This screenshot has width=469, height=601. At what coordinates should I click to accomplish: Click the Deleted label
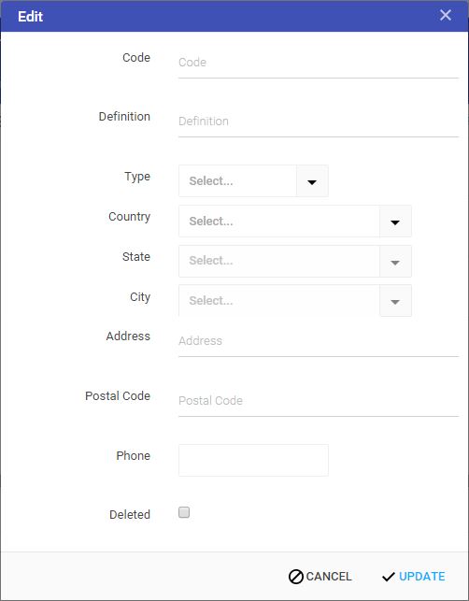pyautogui.click(x=130, y=515)
